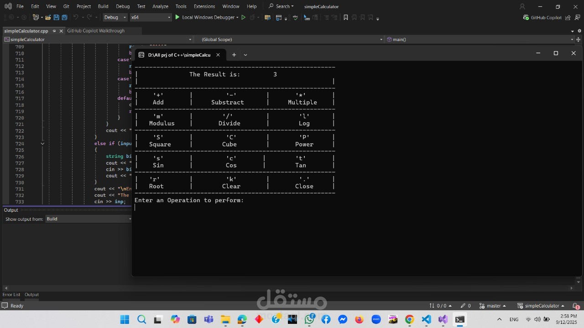This screenshot has width=584, height=328.
Task: Open the main() member dropdown
Action: (x=480, y=39)
